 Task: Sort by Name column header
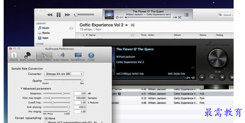click(x=92, y=35)
